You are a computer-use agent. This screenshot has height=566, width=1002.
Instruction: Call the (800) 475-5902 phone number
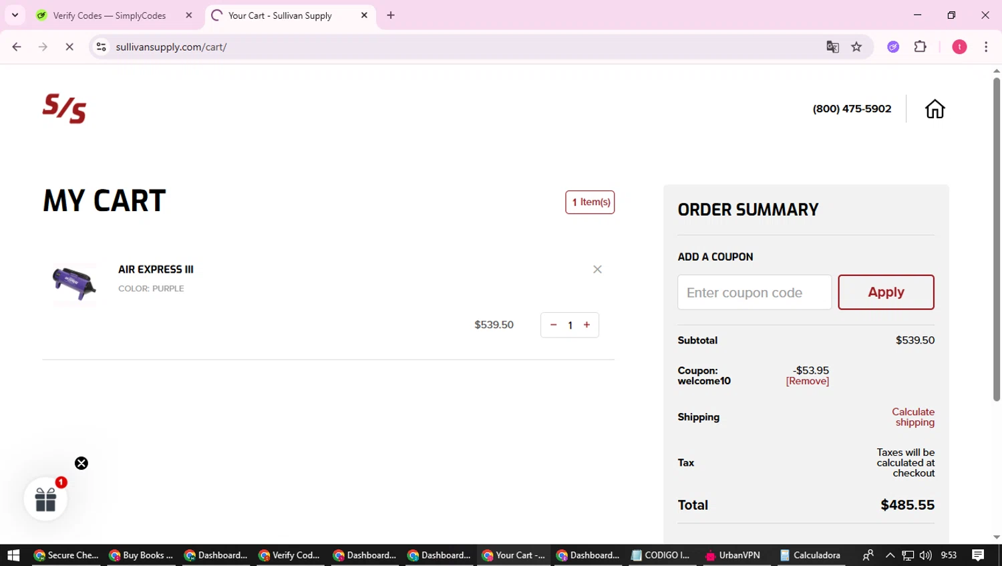pyautogui.click(x=852, y=109)
